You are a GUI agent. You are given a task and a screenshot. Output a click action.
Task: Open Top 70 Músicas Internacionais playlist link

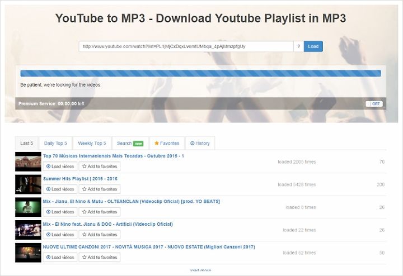tap(113, 156)
